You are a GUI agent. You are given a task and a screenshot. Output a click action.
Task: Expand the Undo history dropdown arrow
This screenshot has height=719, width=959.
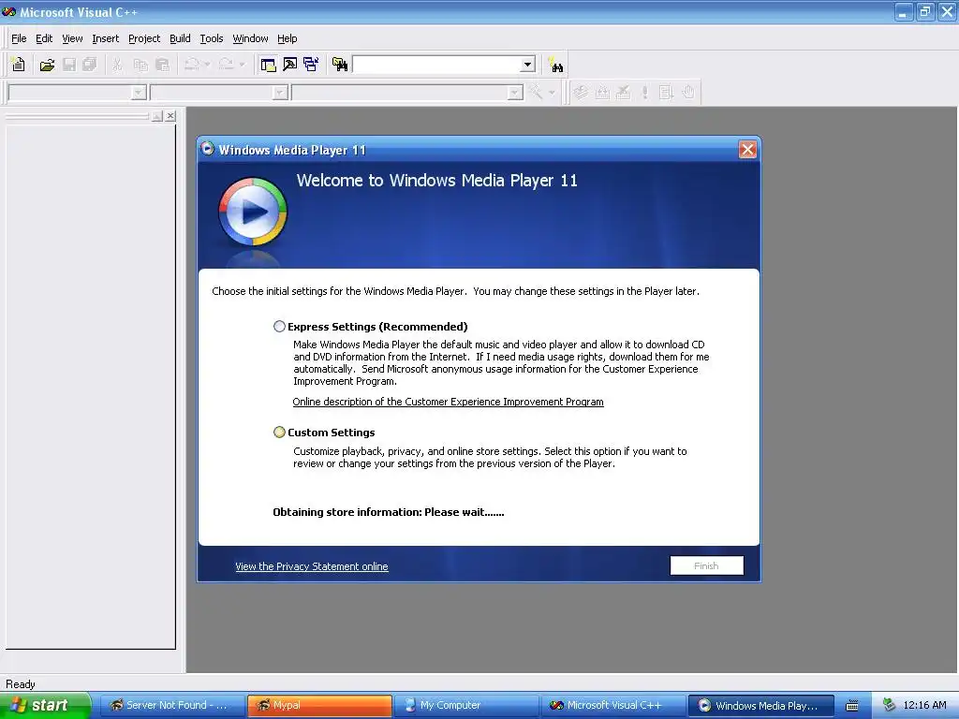tap(207, 65)
